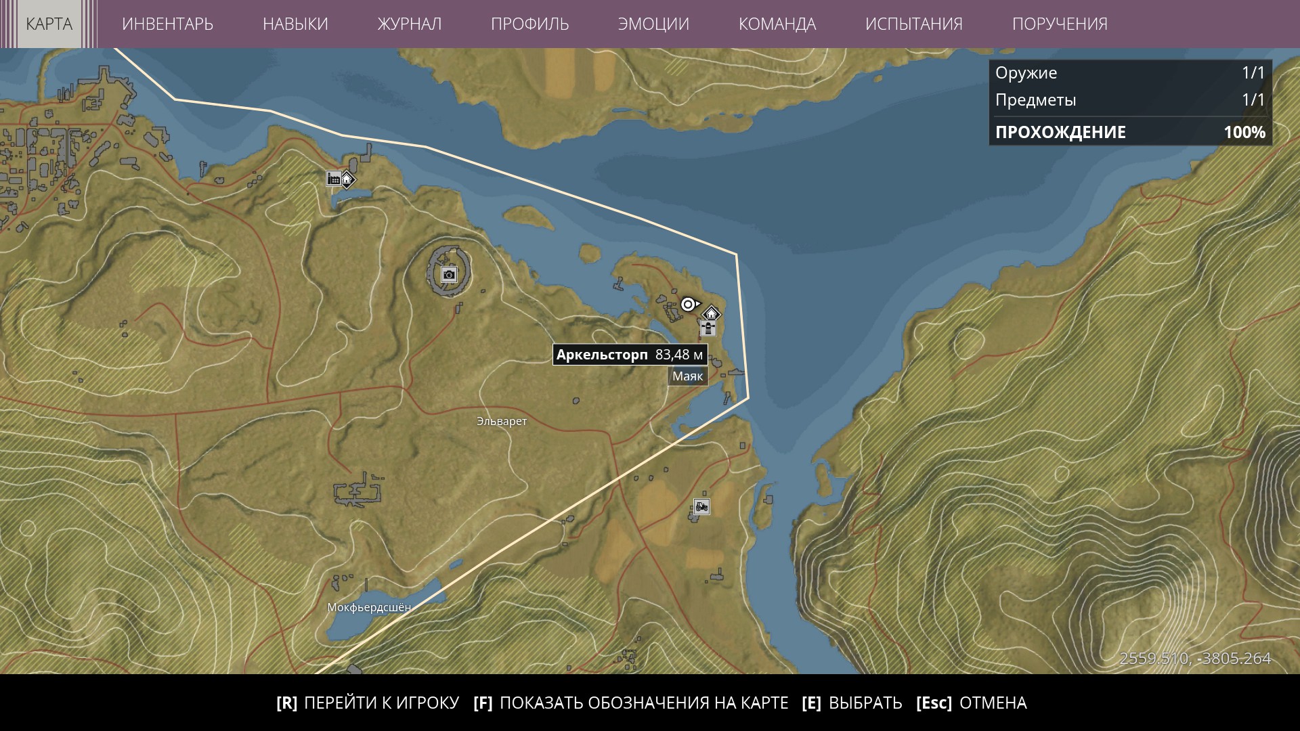Screen dimensions: 1300x731
Task: Switch to the ИНВЕНТАРЬ tab
Action: click(167, 24)
